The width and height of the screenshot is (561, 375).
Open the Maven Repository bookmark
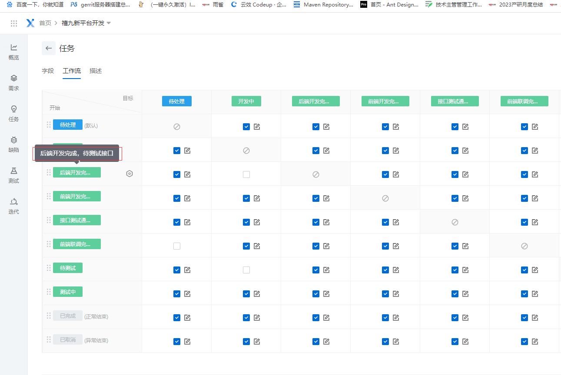coord(323,5)
